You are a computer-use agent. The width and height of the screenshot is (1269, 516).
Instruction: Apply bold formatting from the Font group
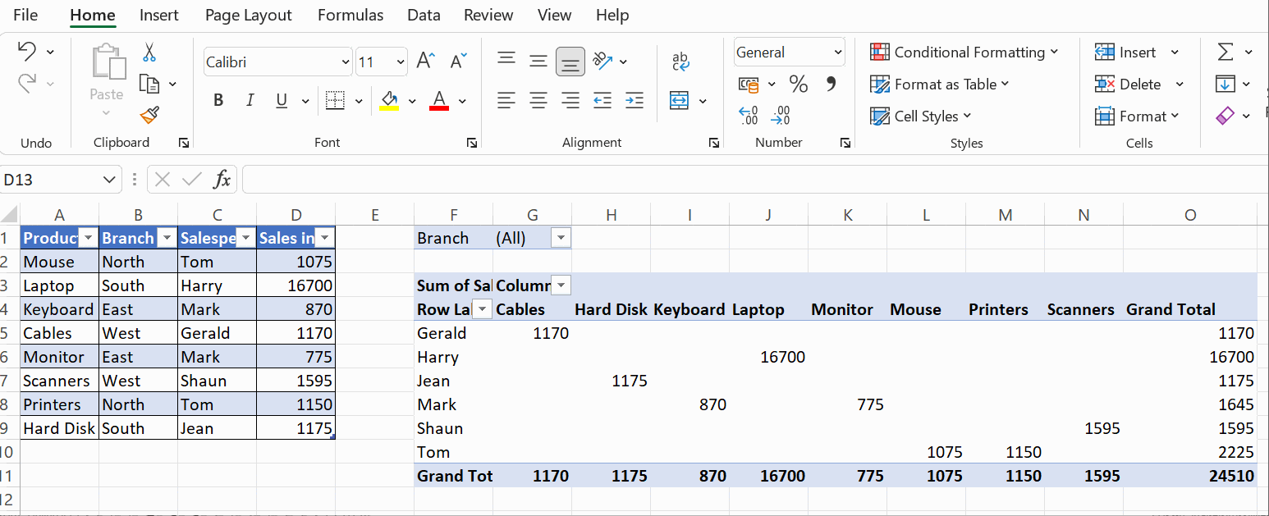tap(218, 100)
